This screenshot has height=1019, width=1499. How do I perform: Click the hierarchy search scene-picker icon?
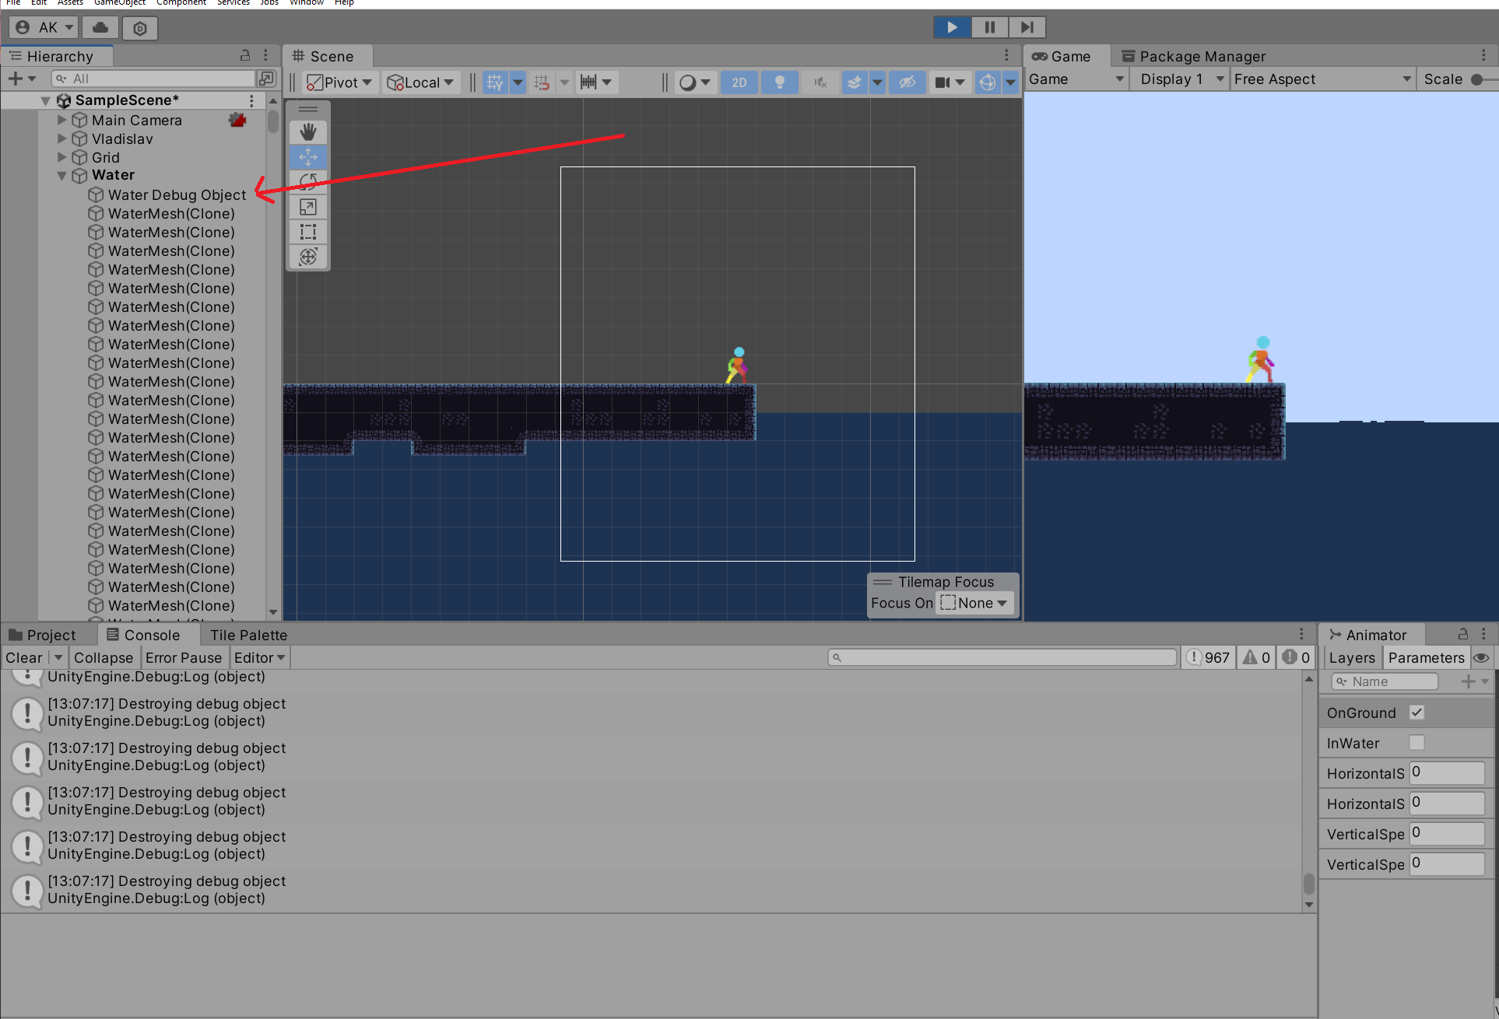tap(266, 79)
